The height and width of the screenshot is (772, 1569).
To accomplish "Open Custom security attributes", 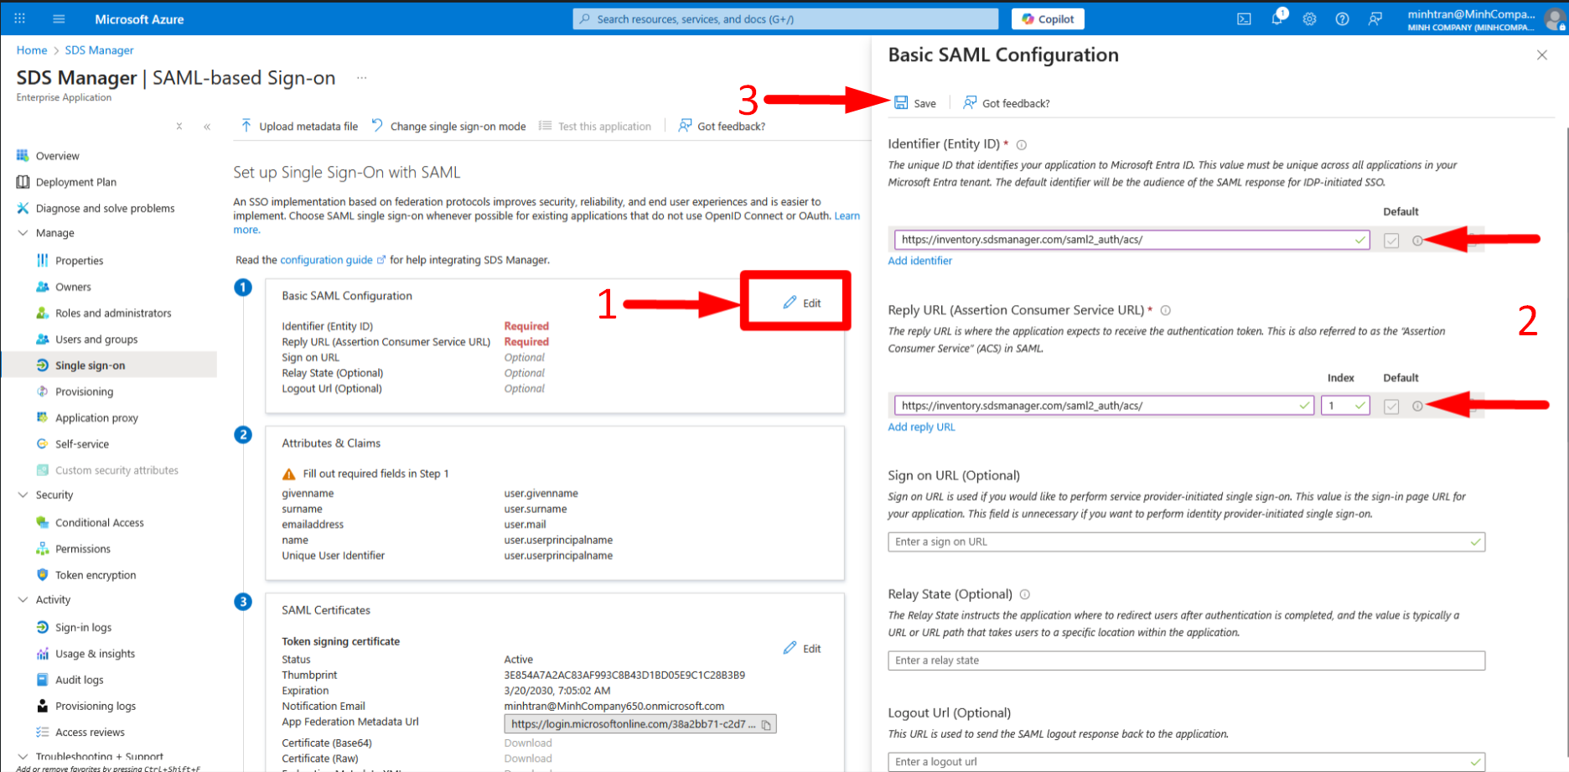I will pyautogui.click(x=117, y=470).
